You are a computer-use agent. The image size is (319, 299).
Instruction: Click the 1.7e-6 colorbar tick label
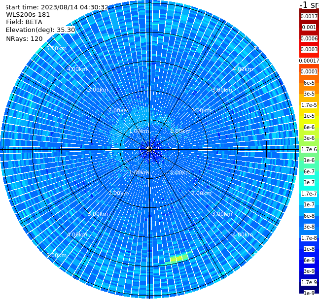[x=309, y=149]
